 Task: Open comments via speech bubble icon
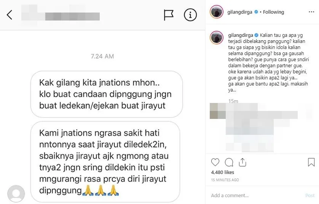pyautogui.click(x=229, y=162)
